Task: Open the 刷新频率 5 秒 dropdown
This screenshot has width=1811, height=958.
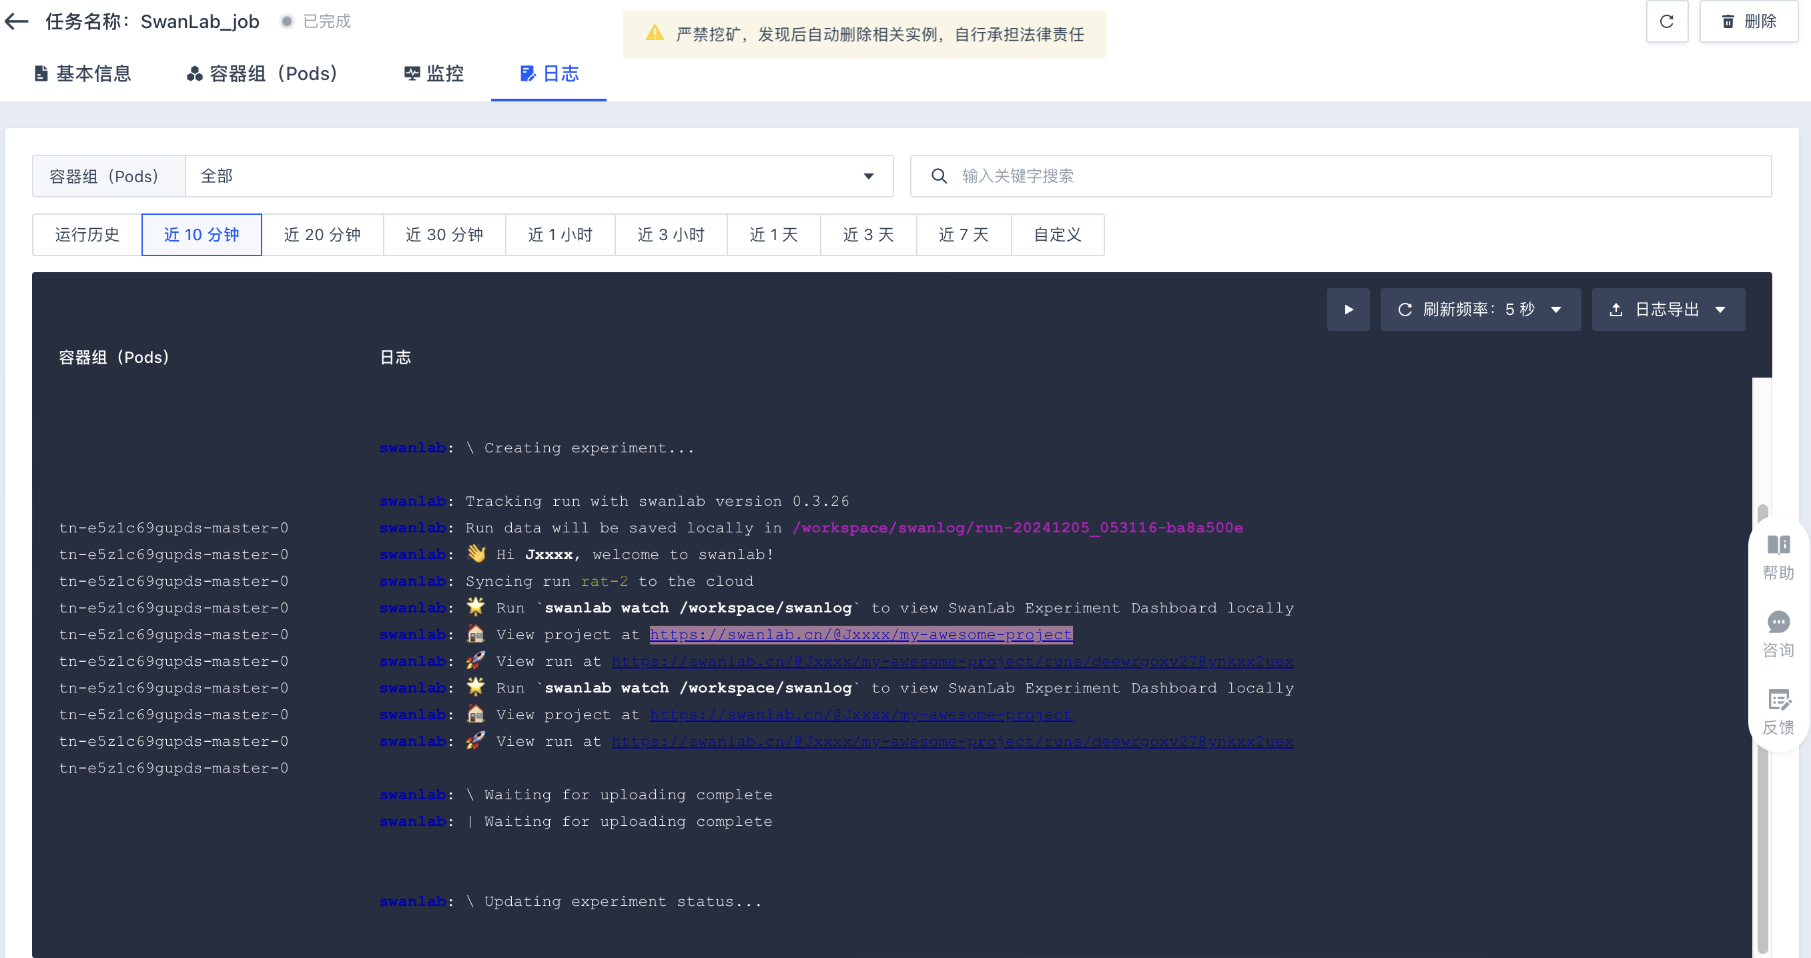Action: (x=1481, y=310)
